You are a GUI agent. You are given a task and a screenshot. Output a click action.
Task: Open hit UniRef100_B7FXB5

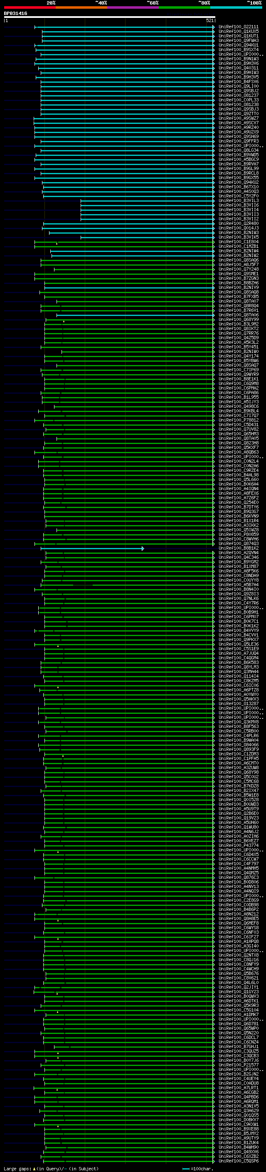point(238,297)
